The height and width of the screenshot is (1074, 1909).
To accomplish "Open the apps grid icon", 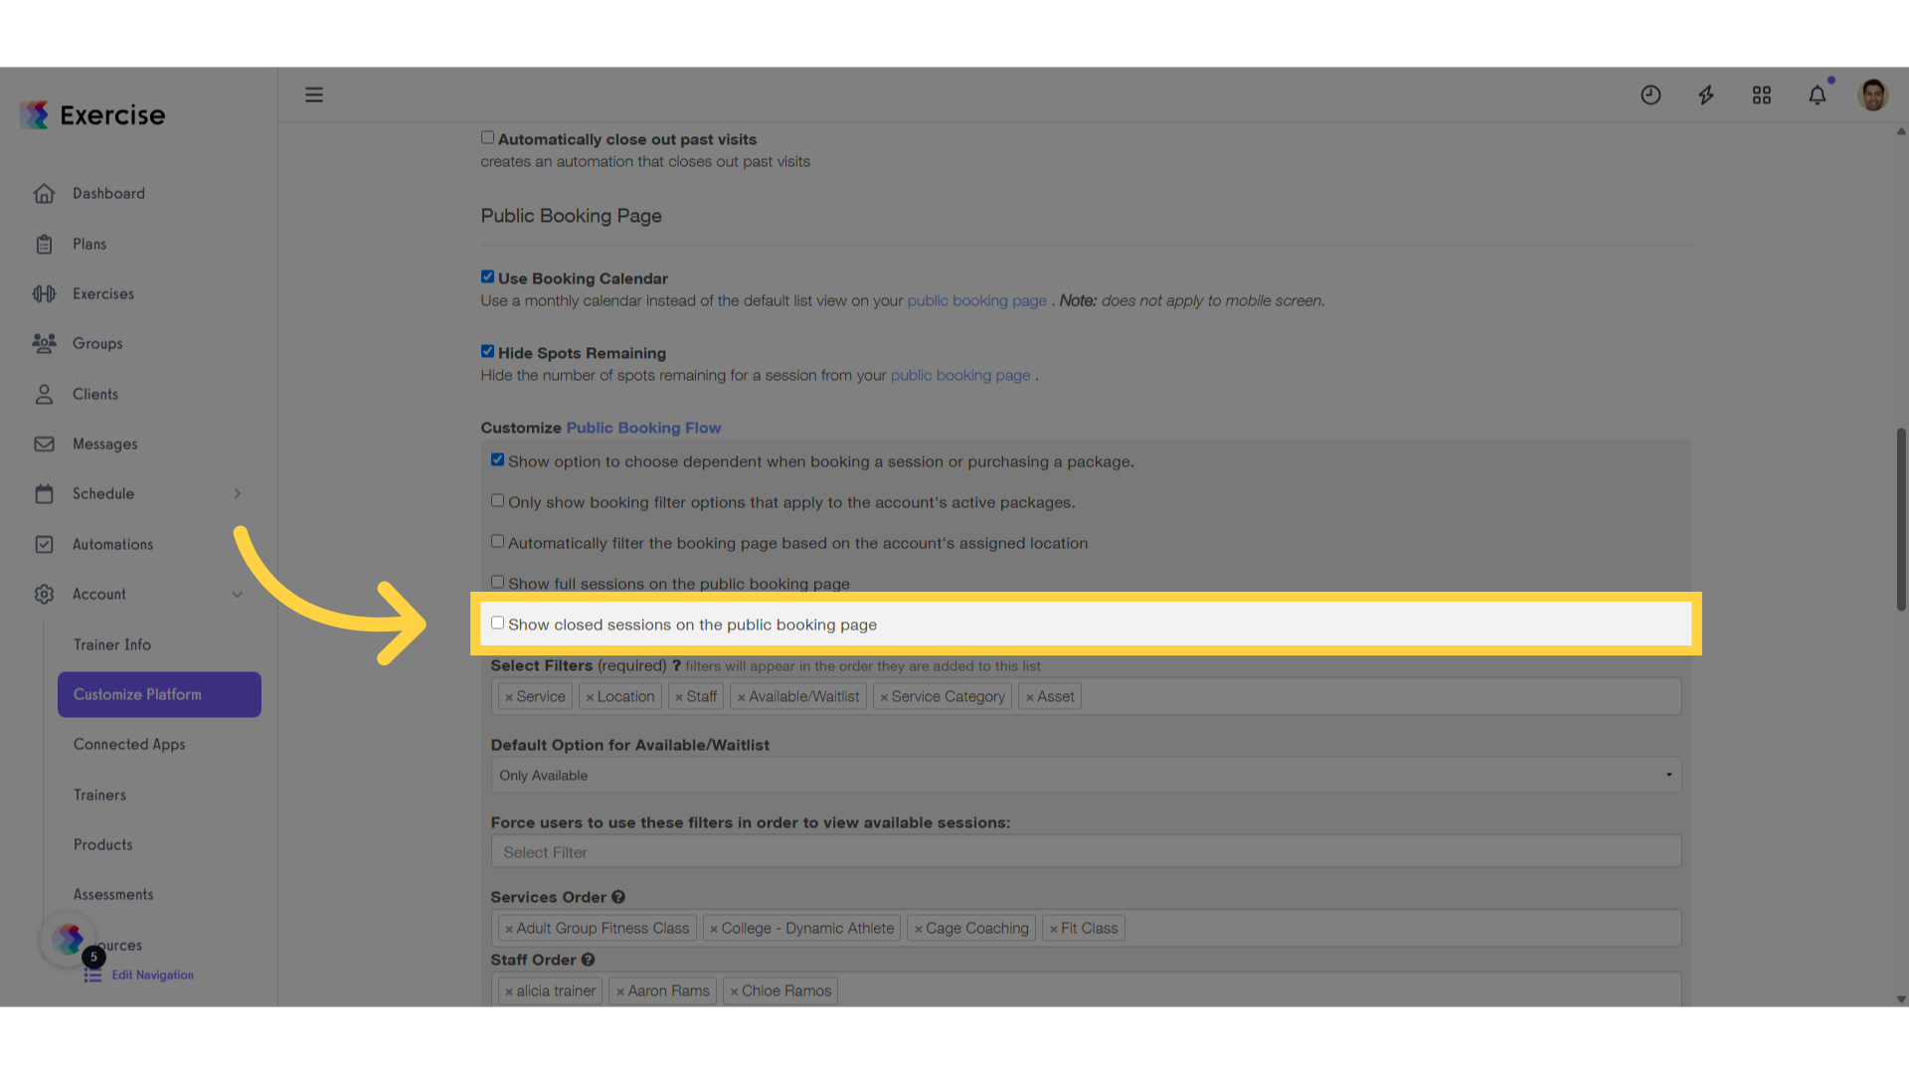I will click(1762, 95).
